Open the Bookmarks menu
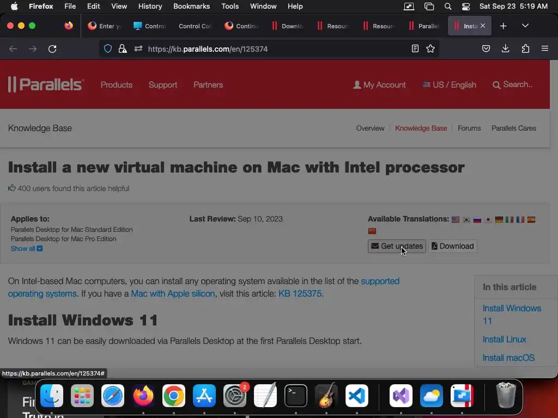The image size is (558, 418). pos(191,7)
